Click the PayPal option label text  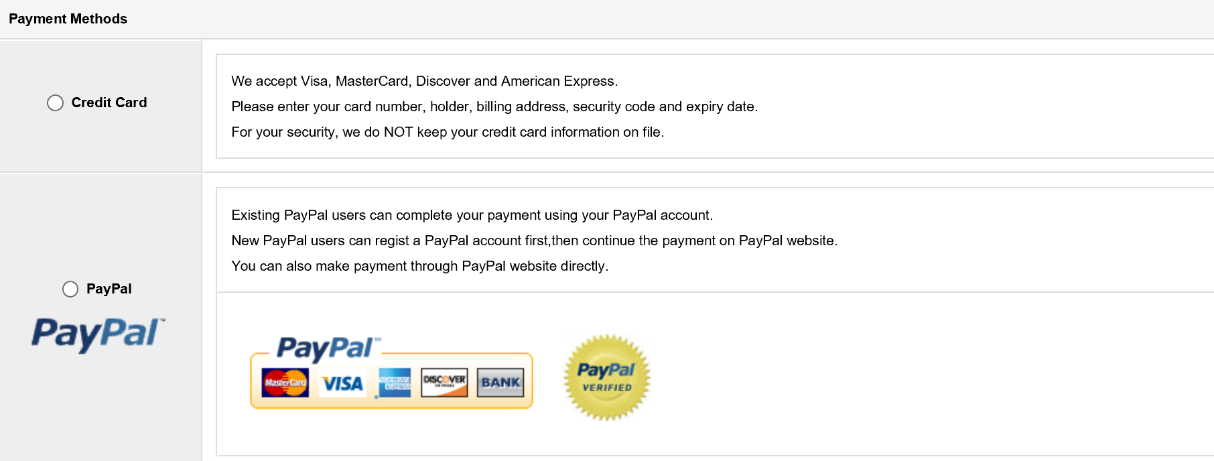[x=109, y=289]
